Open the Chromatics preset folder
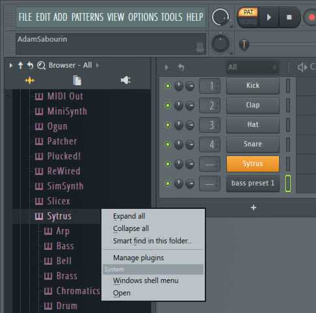This screenshot has height=313, width=316. point(78,291)
